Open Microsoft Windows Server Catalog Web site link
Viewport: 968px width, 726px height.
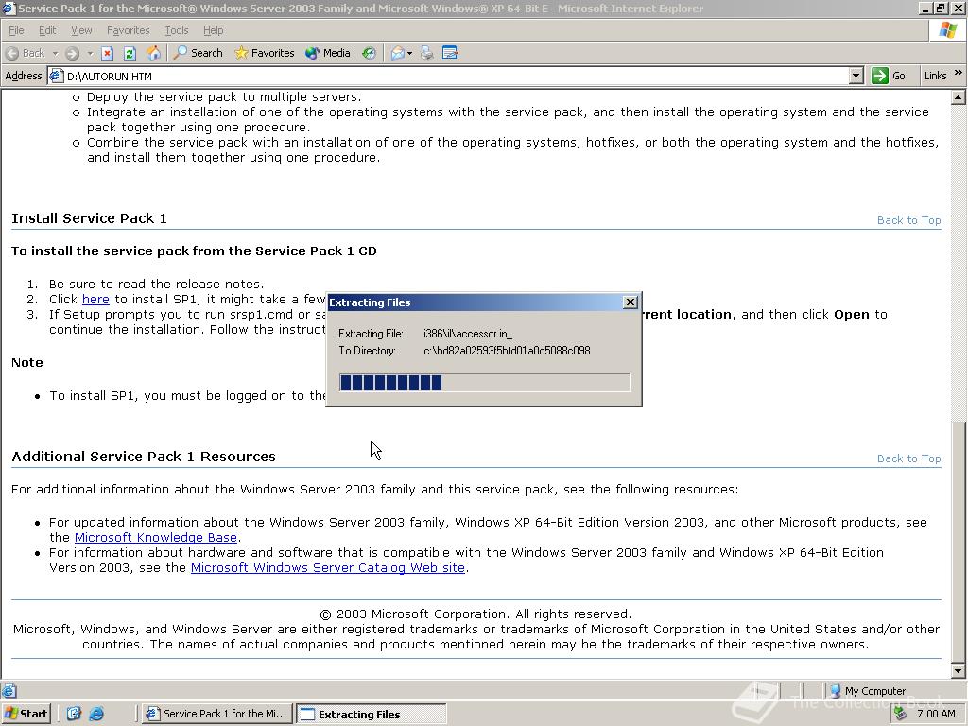(x=328, y=568)
